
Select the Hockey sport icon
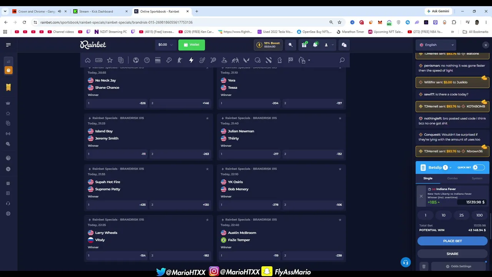coord(202,60)
